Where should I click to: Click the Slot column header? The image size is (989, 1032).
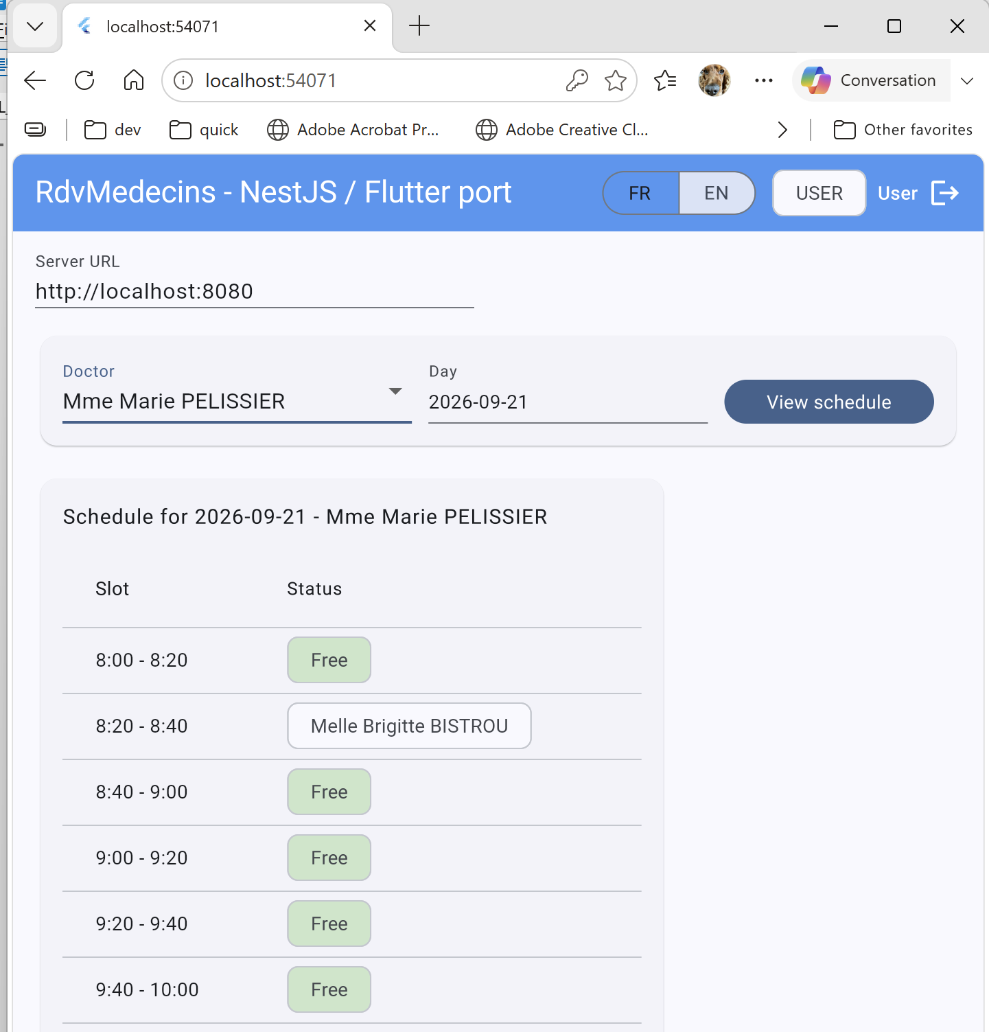(113, 588)
